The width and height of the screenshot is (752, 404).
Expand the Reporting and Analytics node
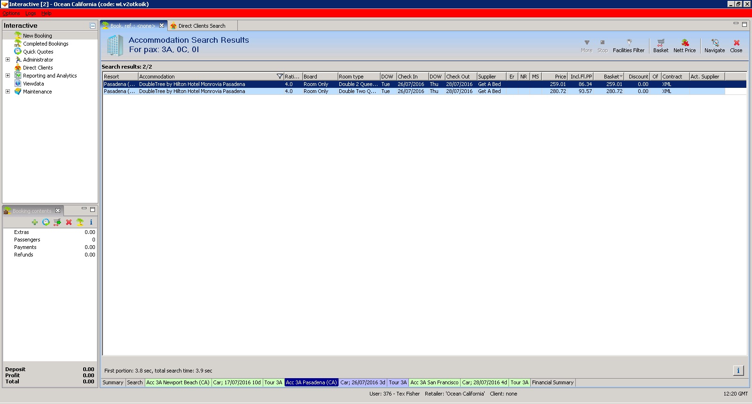[8, 76]
